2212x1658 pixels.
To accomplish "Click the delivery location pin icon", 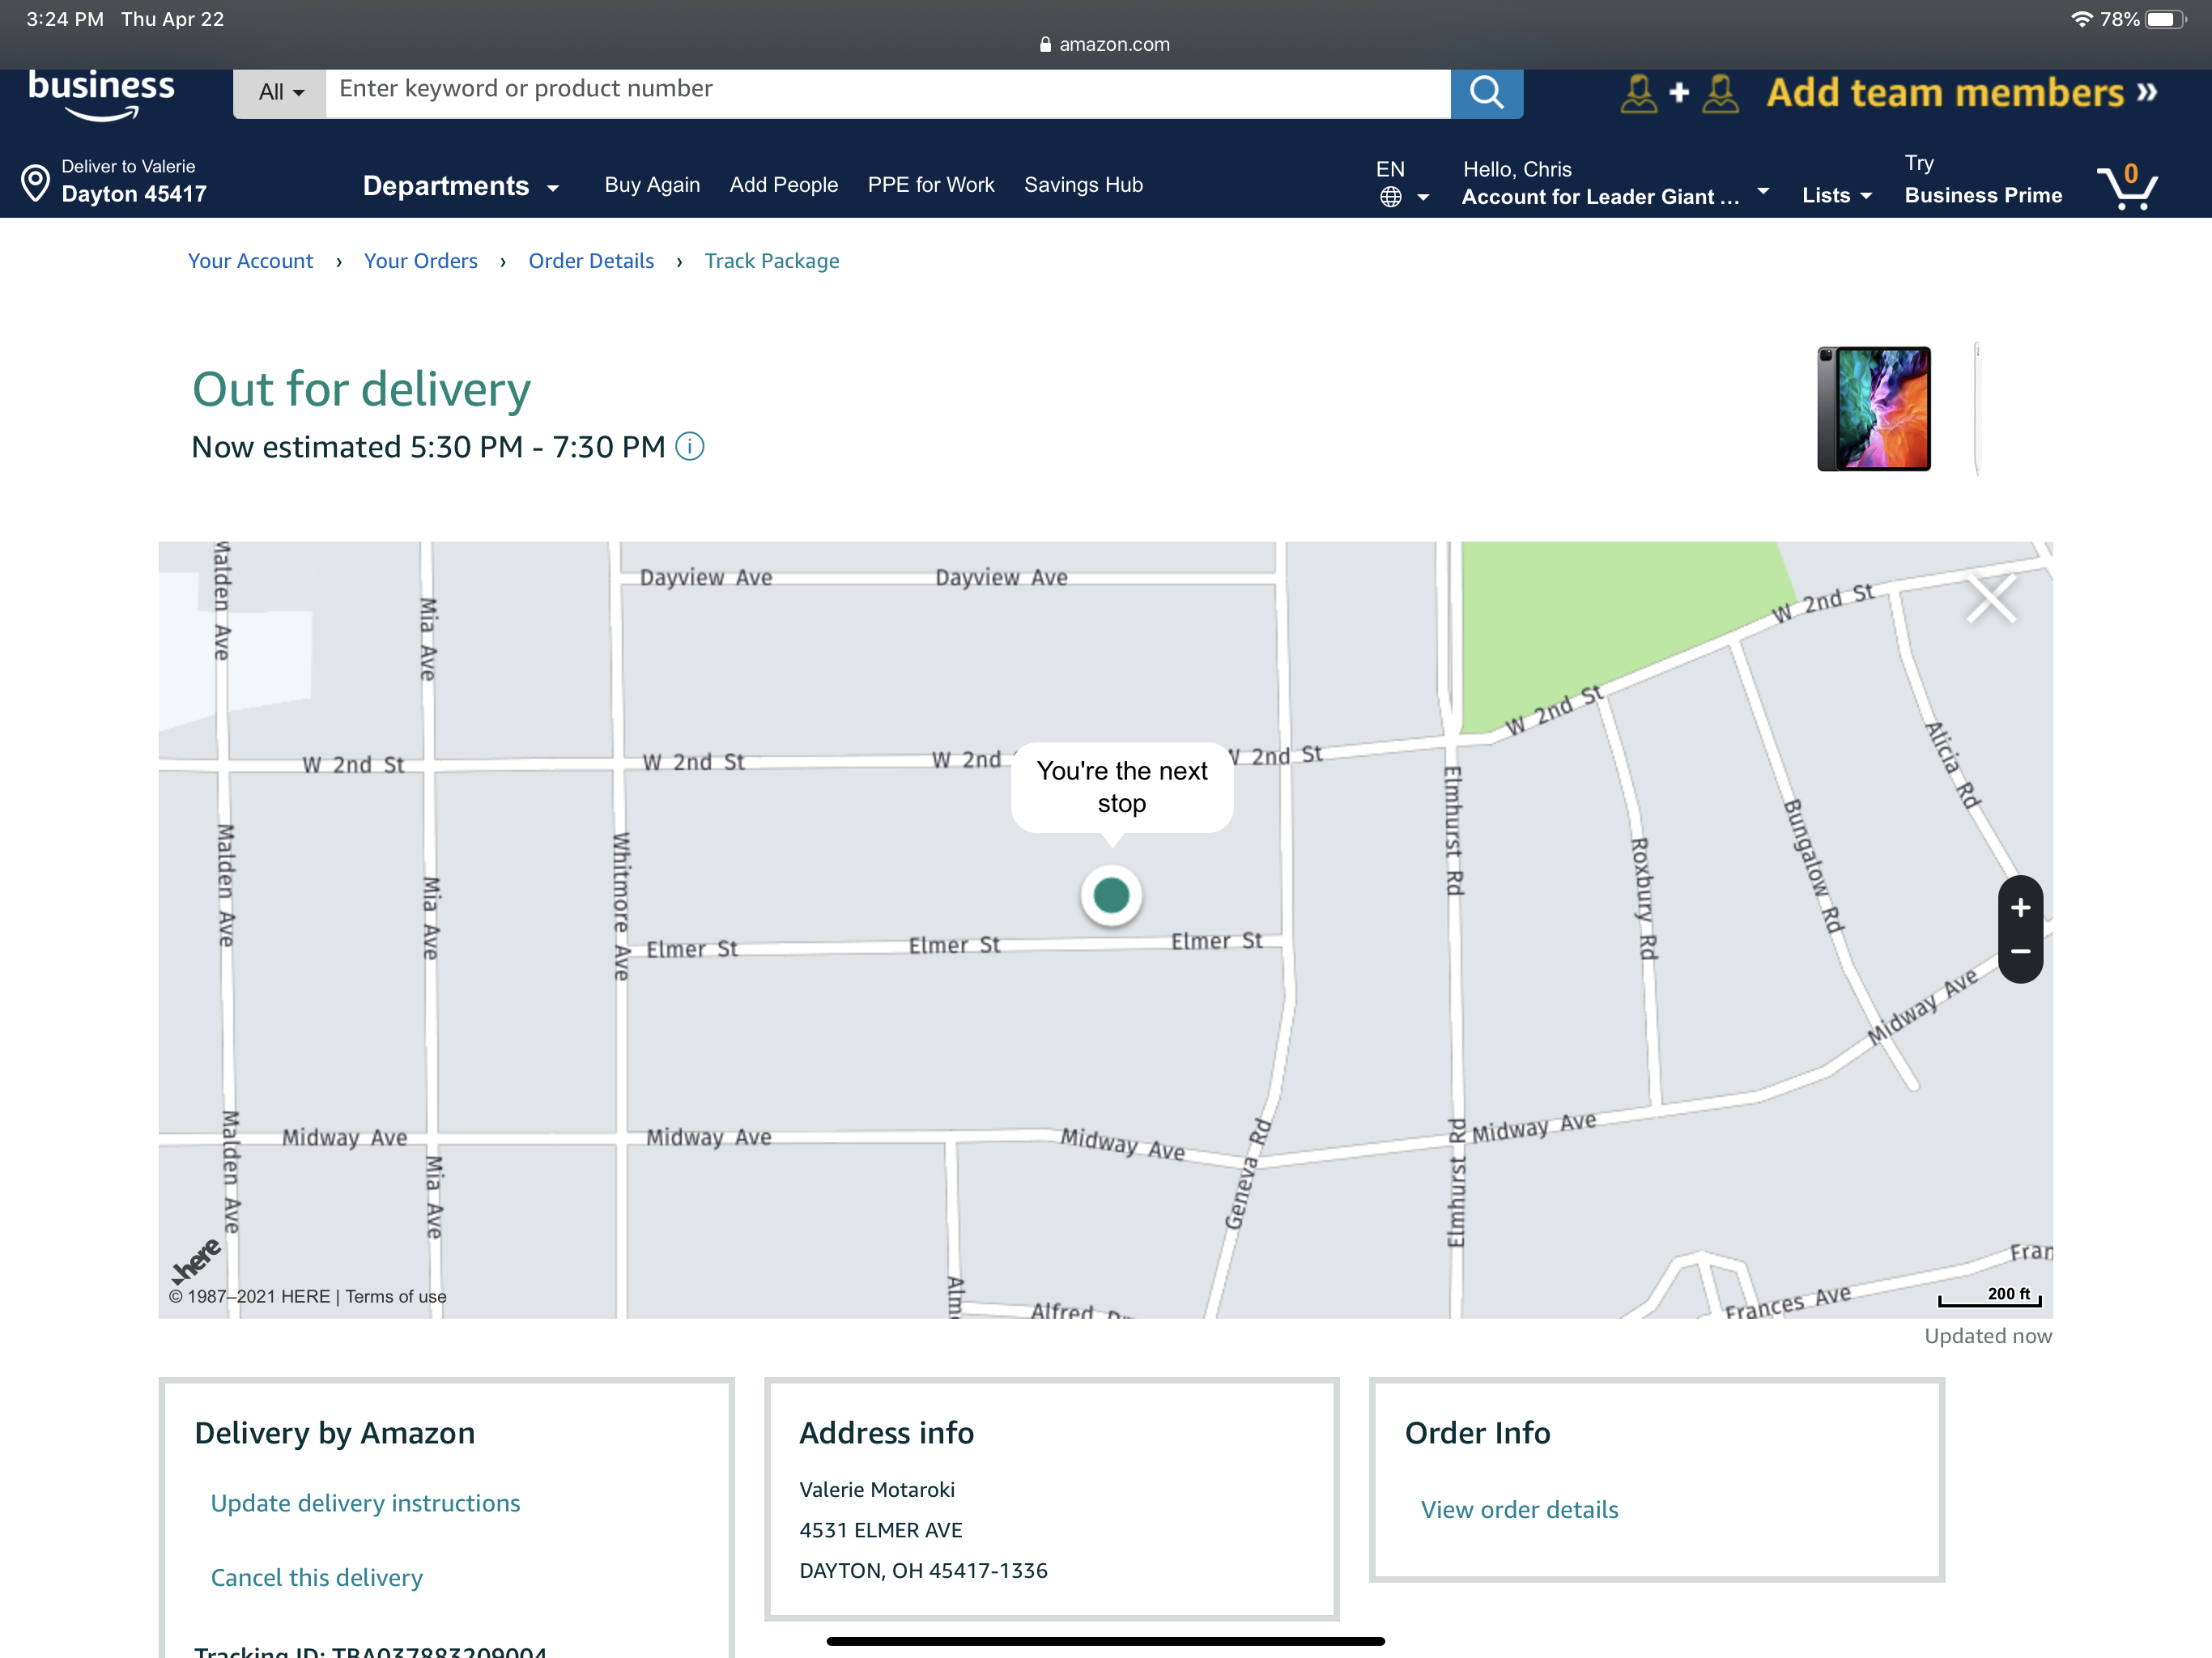I will [36, 183].
